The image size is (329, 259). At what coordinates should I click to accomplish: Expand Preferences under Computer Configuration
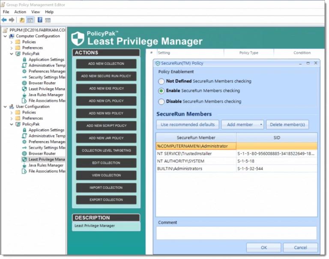point(12,48)
